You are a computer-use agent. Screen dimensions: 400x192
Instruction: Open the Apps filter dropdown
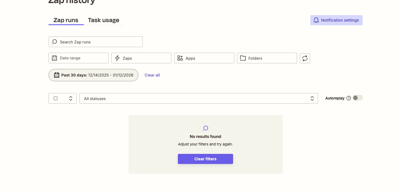204,58
